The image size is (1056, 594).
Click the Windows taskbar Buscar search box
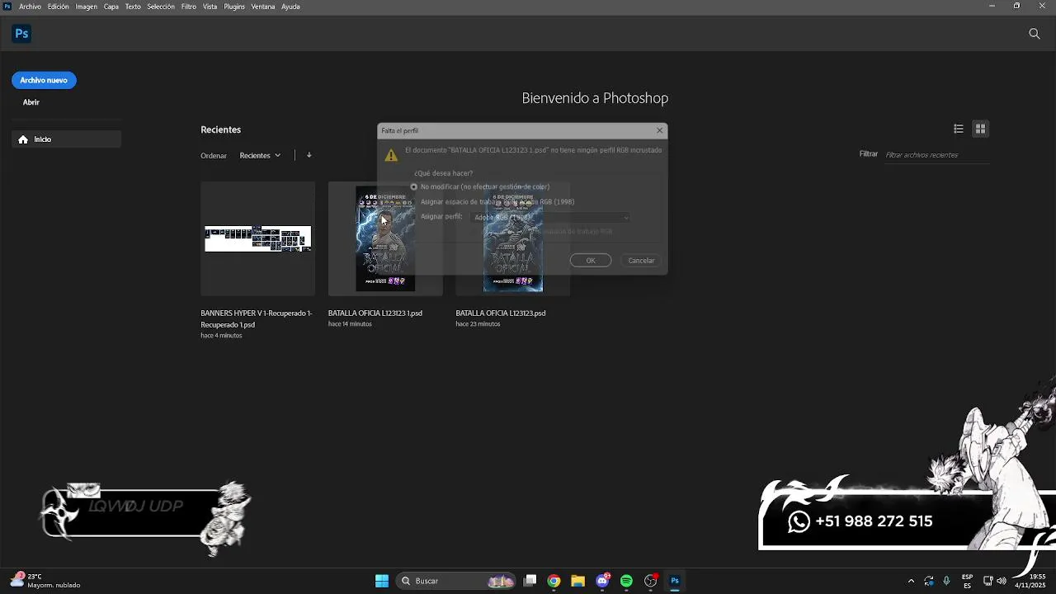click(456, 581)
